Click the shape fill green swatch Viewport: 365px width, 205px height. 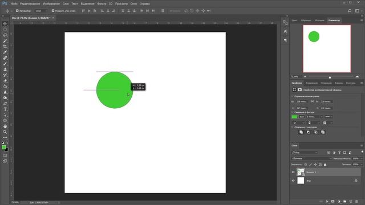(294, 117)
